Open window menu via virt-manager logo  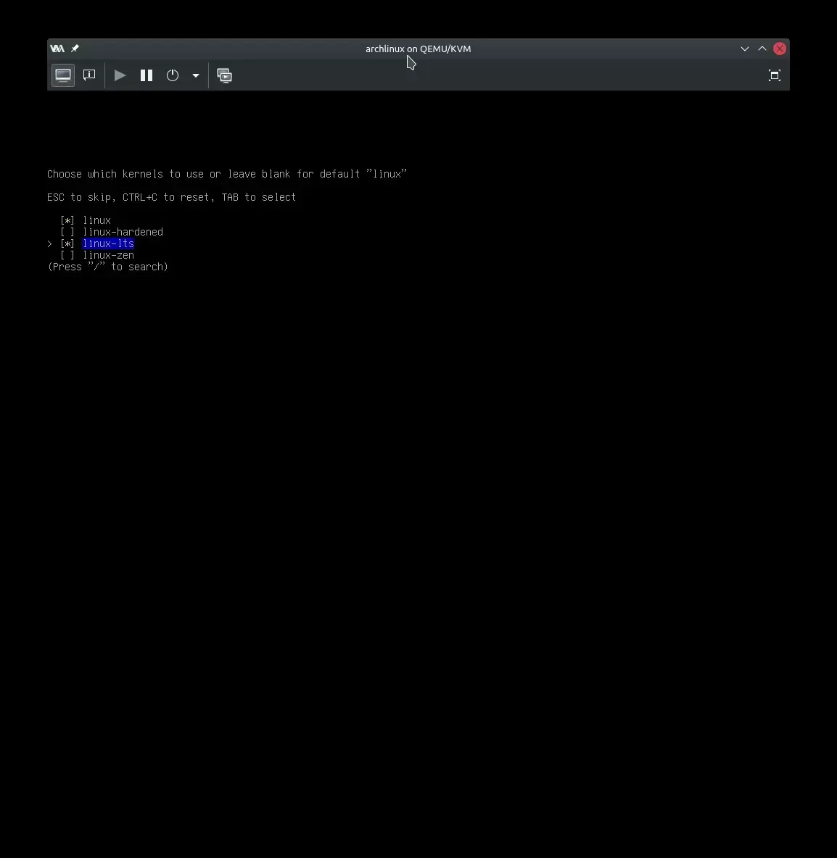pyautogui.click(x=57, y=49)
